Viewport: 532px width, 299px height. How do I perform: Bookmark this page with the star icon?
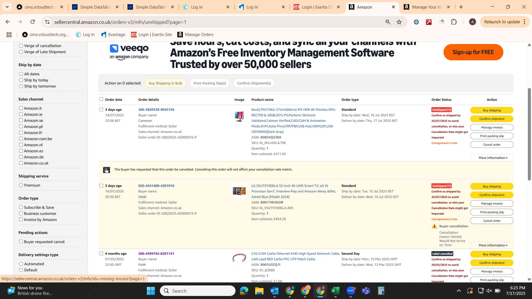(x=399, y=22)
